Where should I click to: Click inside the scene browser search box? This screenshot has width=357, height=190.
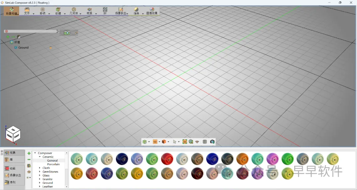click(31, 31)
